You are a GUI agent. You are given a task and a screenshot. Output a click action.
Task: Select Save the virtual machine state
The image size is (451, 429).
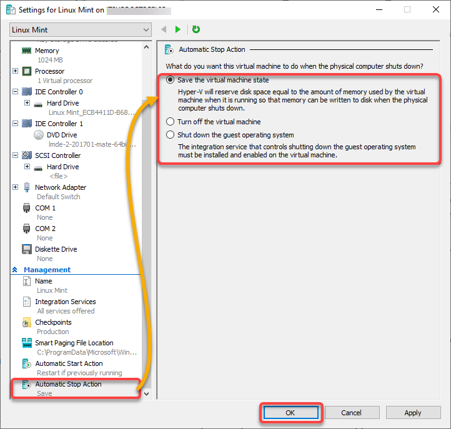pos(171,80)
